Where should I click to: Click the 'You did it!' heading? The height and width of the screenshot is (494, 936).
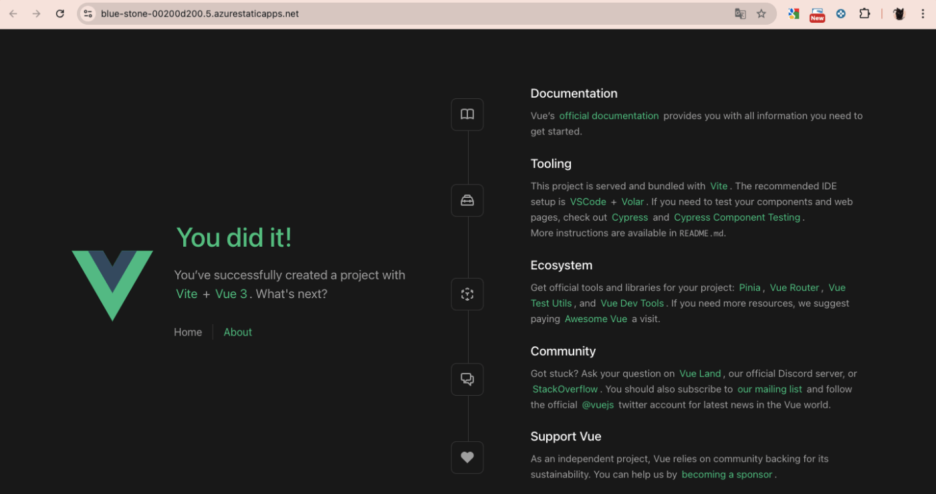[x=234, y=237]
